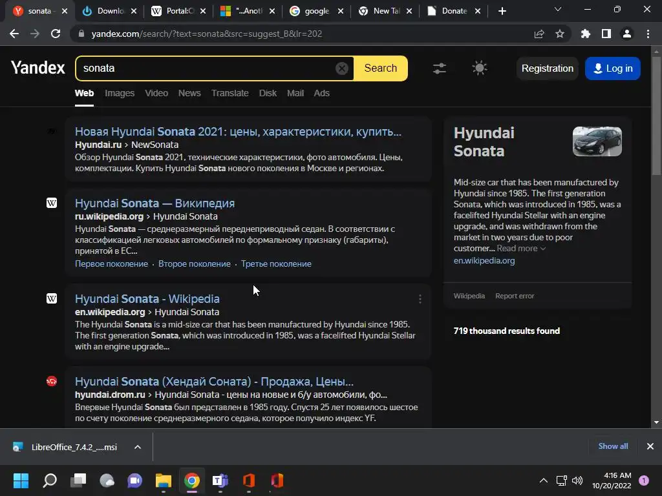The height and width of the screenshot is (496, 662).
Task: Open Microsoft Teams from taskbar
Action: [x=220, y=480]
